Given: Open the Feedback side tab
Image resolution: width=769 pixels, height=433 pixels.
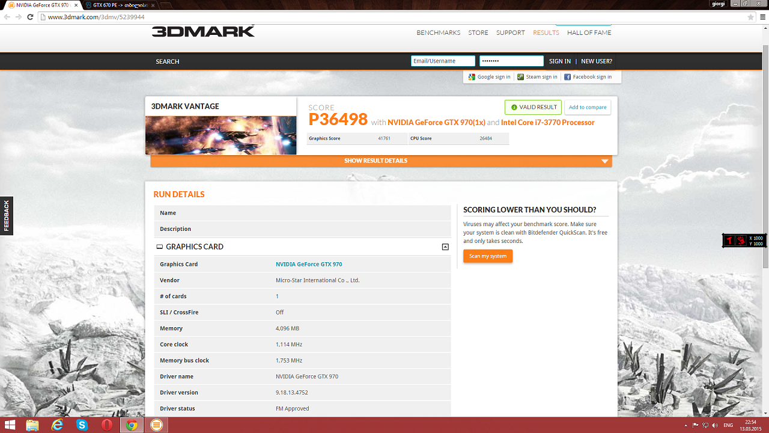Looking at the screenshot, I should click(x=6, y=216).
